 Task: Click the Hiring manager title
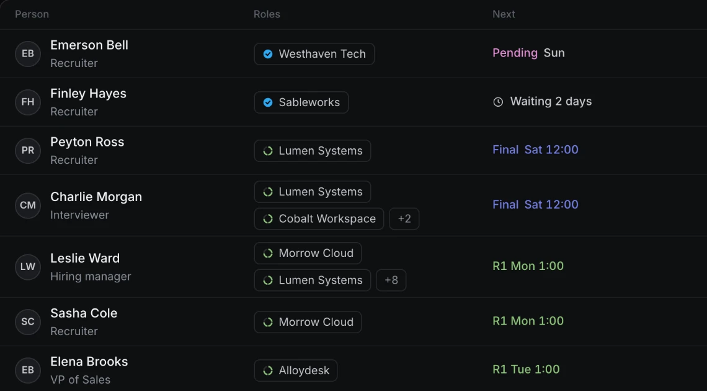coord(91,276)
